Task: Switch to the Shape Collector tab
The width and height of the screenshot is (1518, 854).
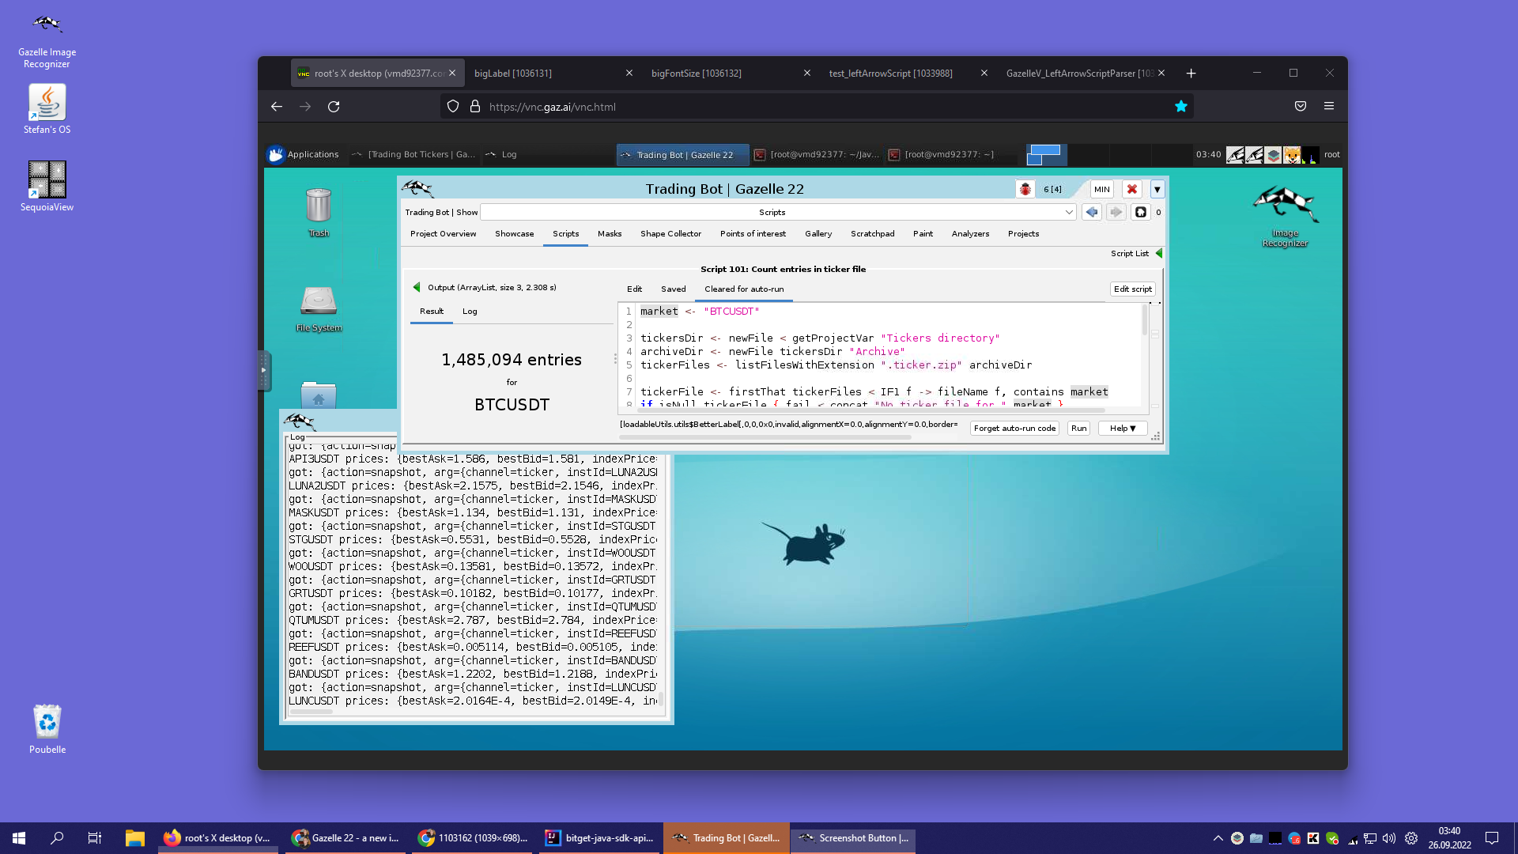Action: 670,234
